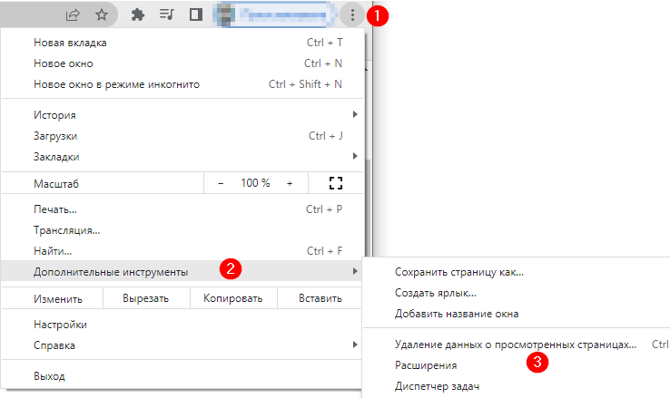Bookmark this page with star icon

click(102, 15)
